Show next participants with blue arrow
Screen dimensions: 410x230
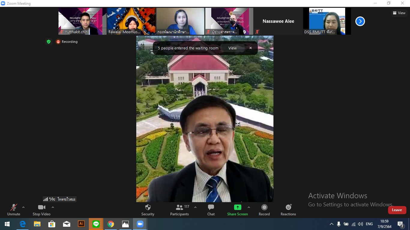click(360, 21)
